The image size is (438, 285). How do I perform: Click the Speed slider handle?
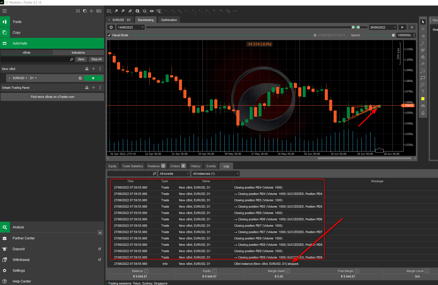[393, 35]
